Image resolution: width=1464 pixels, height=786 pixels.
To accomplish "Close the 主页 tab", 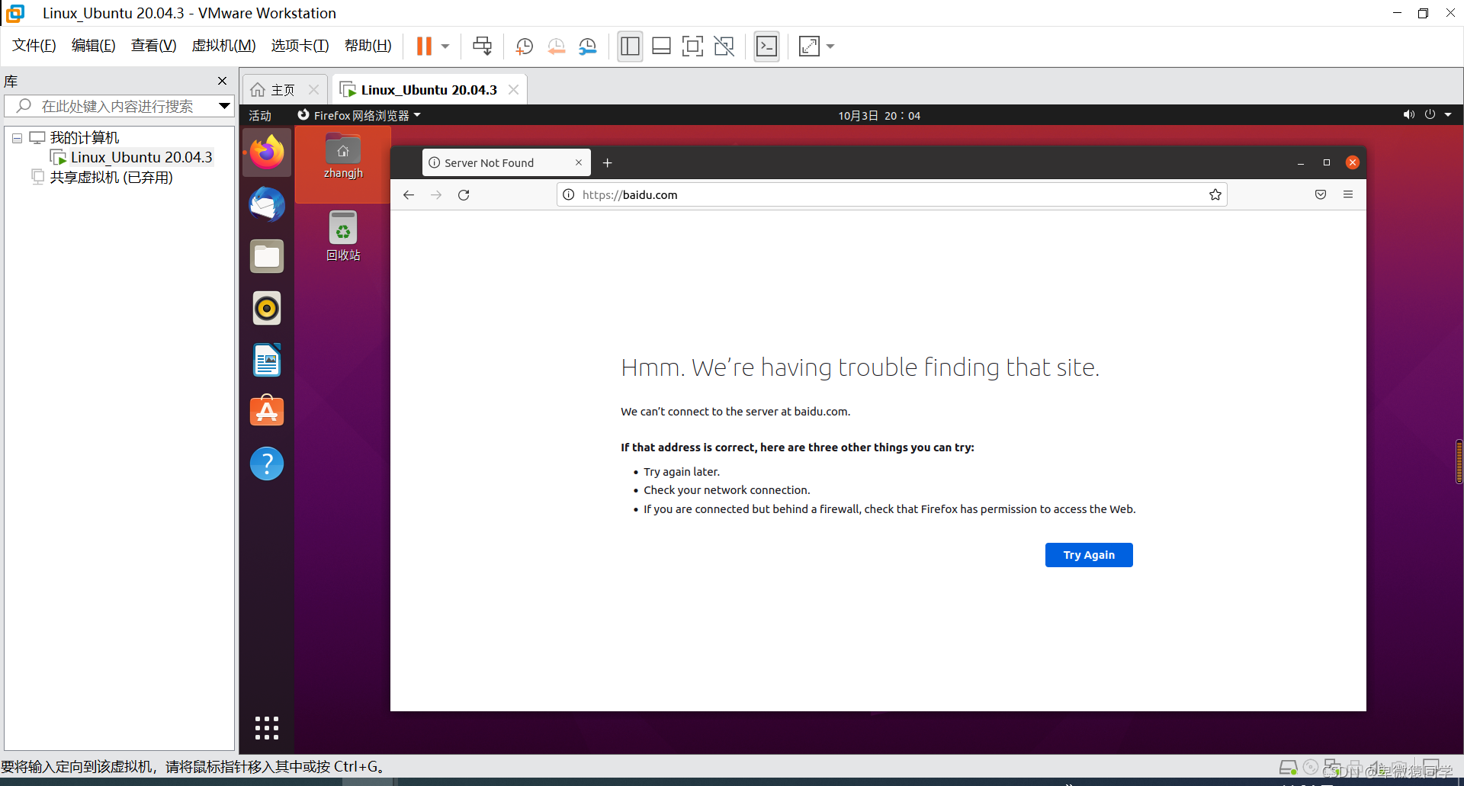I will (313, 90).
